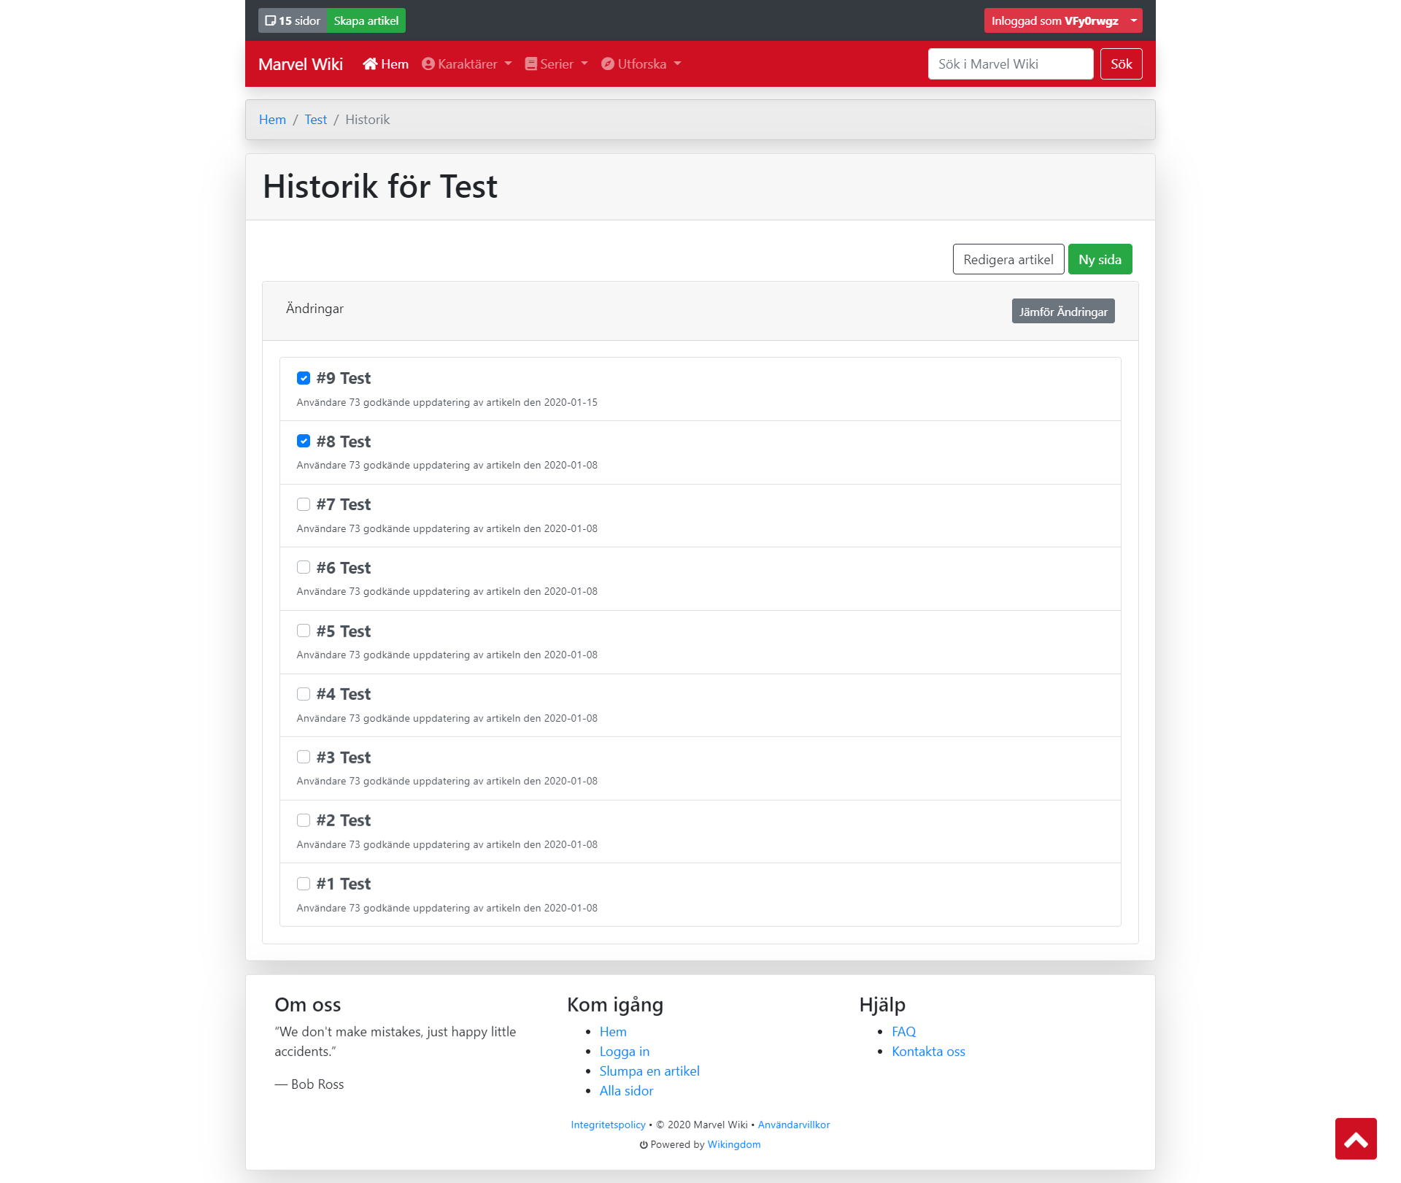Expand the Karaktärer dropdown menu
The width and height of the screenshot is (1401, 1183).
[467, 64]
